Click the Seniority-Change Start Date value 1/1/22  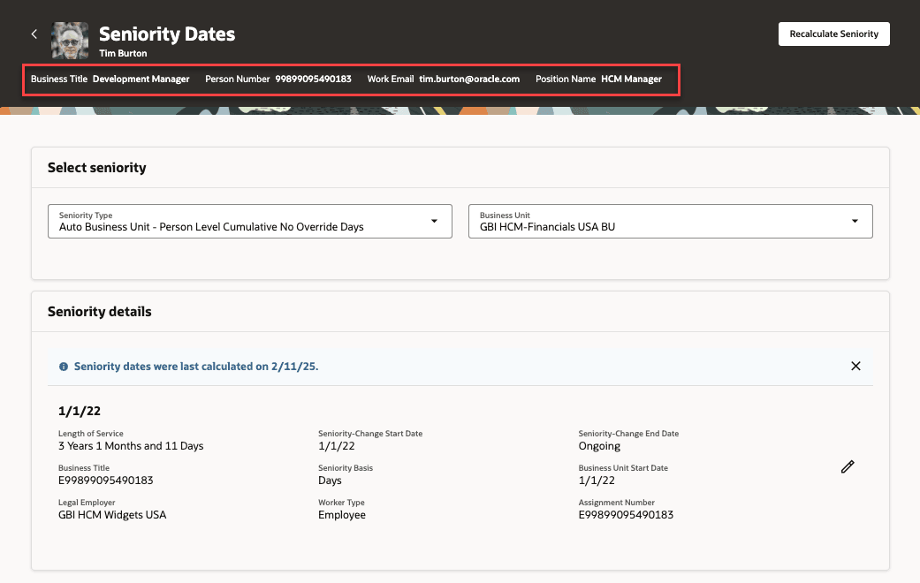coord(337,446)
